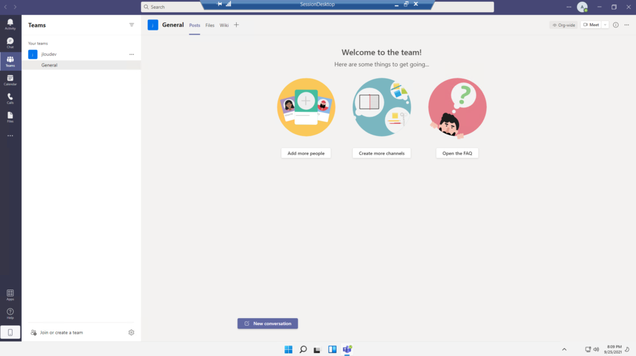Screen dimensions: 636x356
Task: Go forward using the forward arrow
Action: point(15,7)
